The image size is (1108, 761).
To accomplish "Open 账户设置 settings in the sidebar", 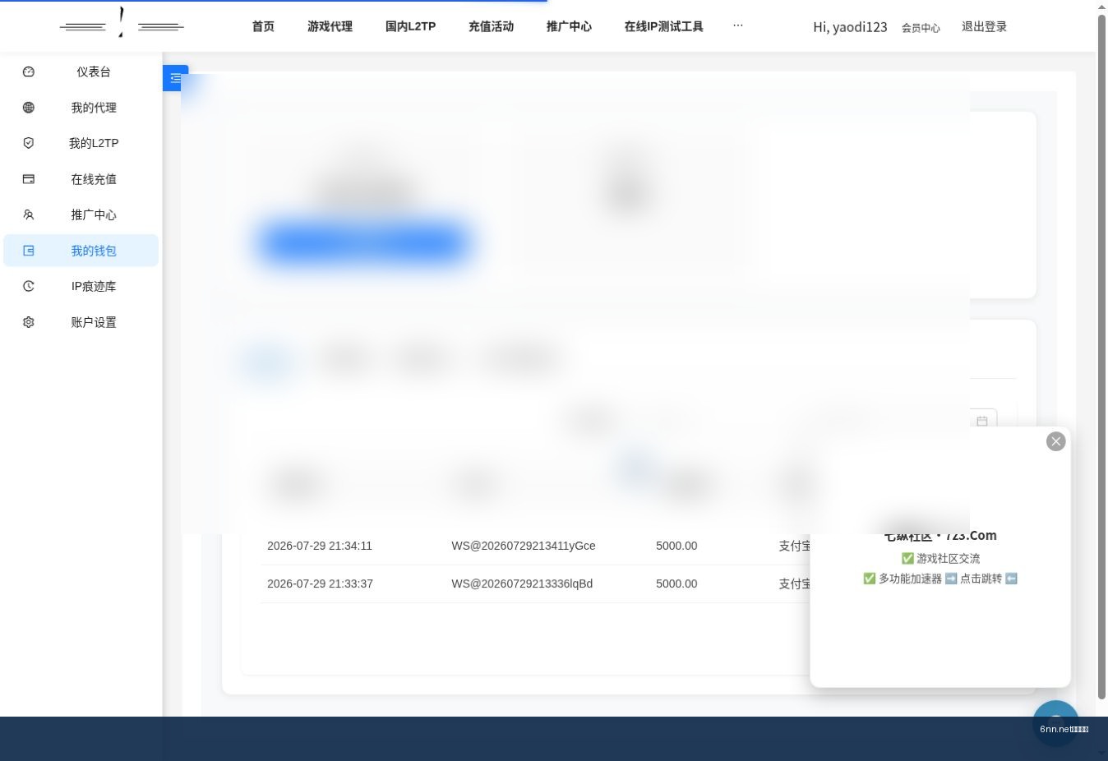I will [81, 322].
